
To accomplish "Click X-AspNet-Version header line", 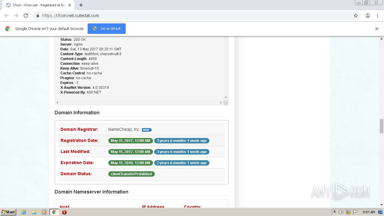I will pyautogui.click(x=85, y=88).
